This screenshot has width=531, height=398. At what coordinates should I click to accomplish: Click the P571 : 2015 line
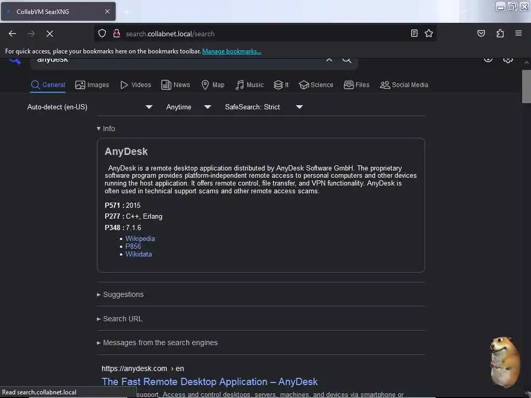122,205
